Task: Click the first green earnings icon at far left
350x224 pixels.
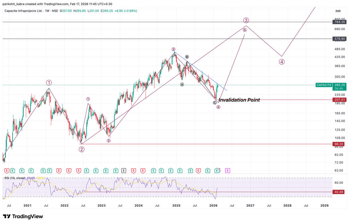Action: point(12,170)
